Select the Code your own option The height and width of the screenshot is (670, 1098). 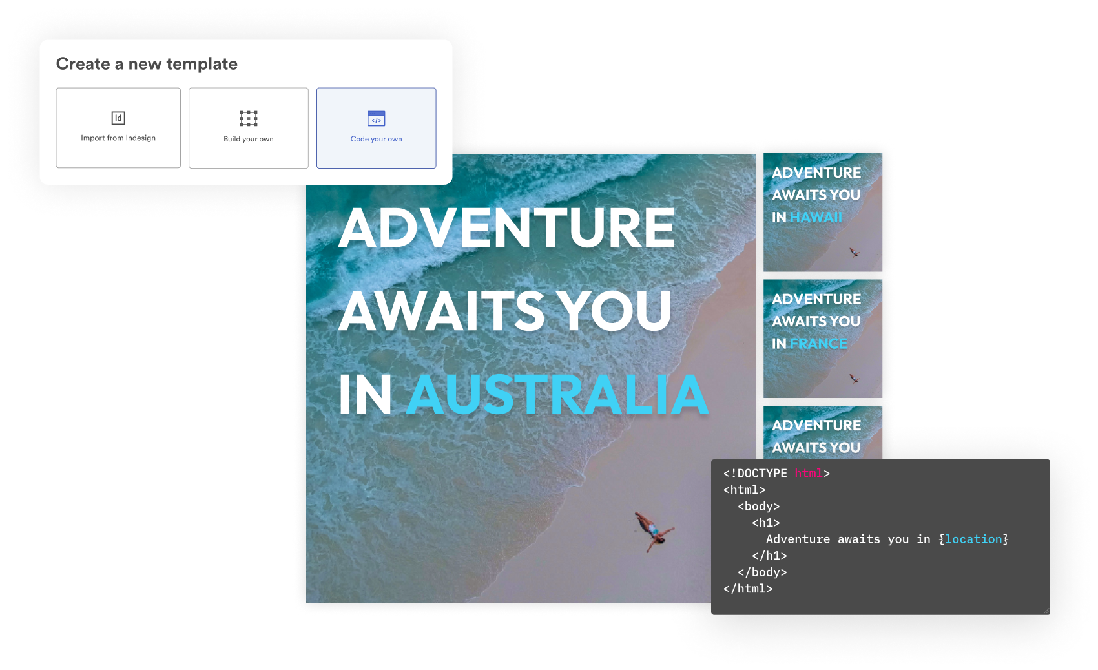tap(377, 128)
